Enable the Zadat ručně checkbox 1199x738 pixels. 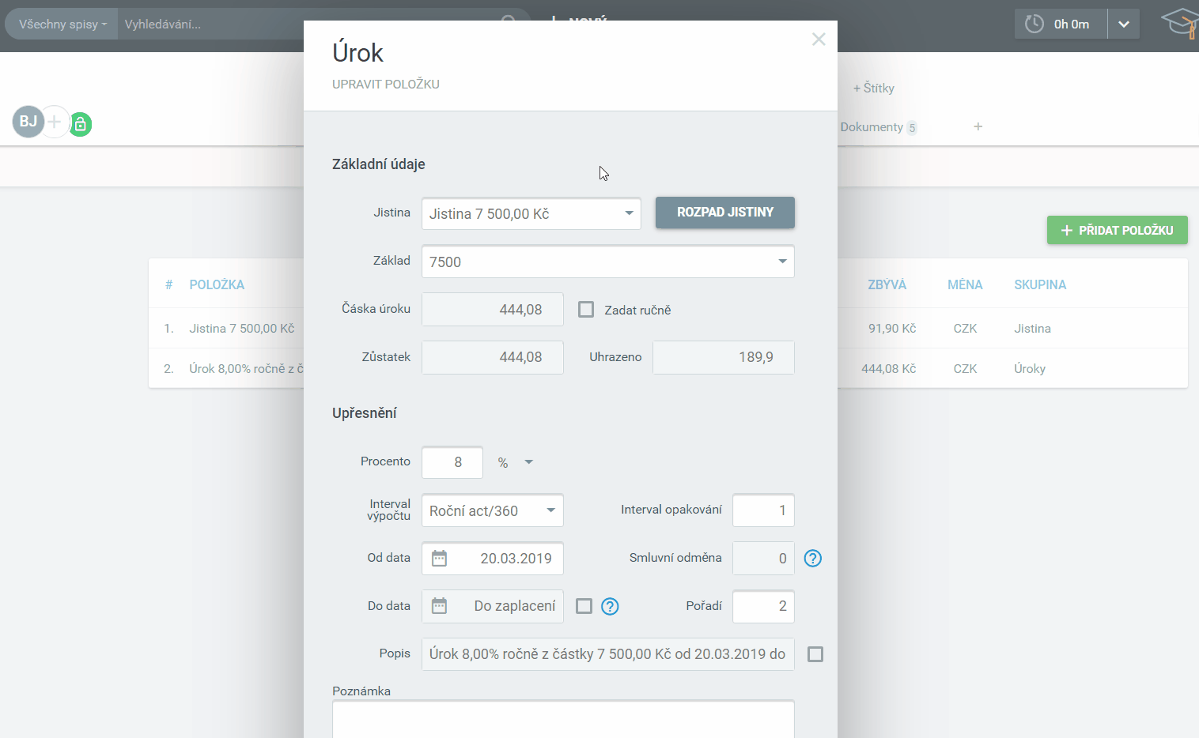click(x=586, y=310)
